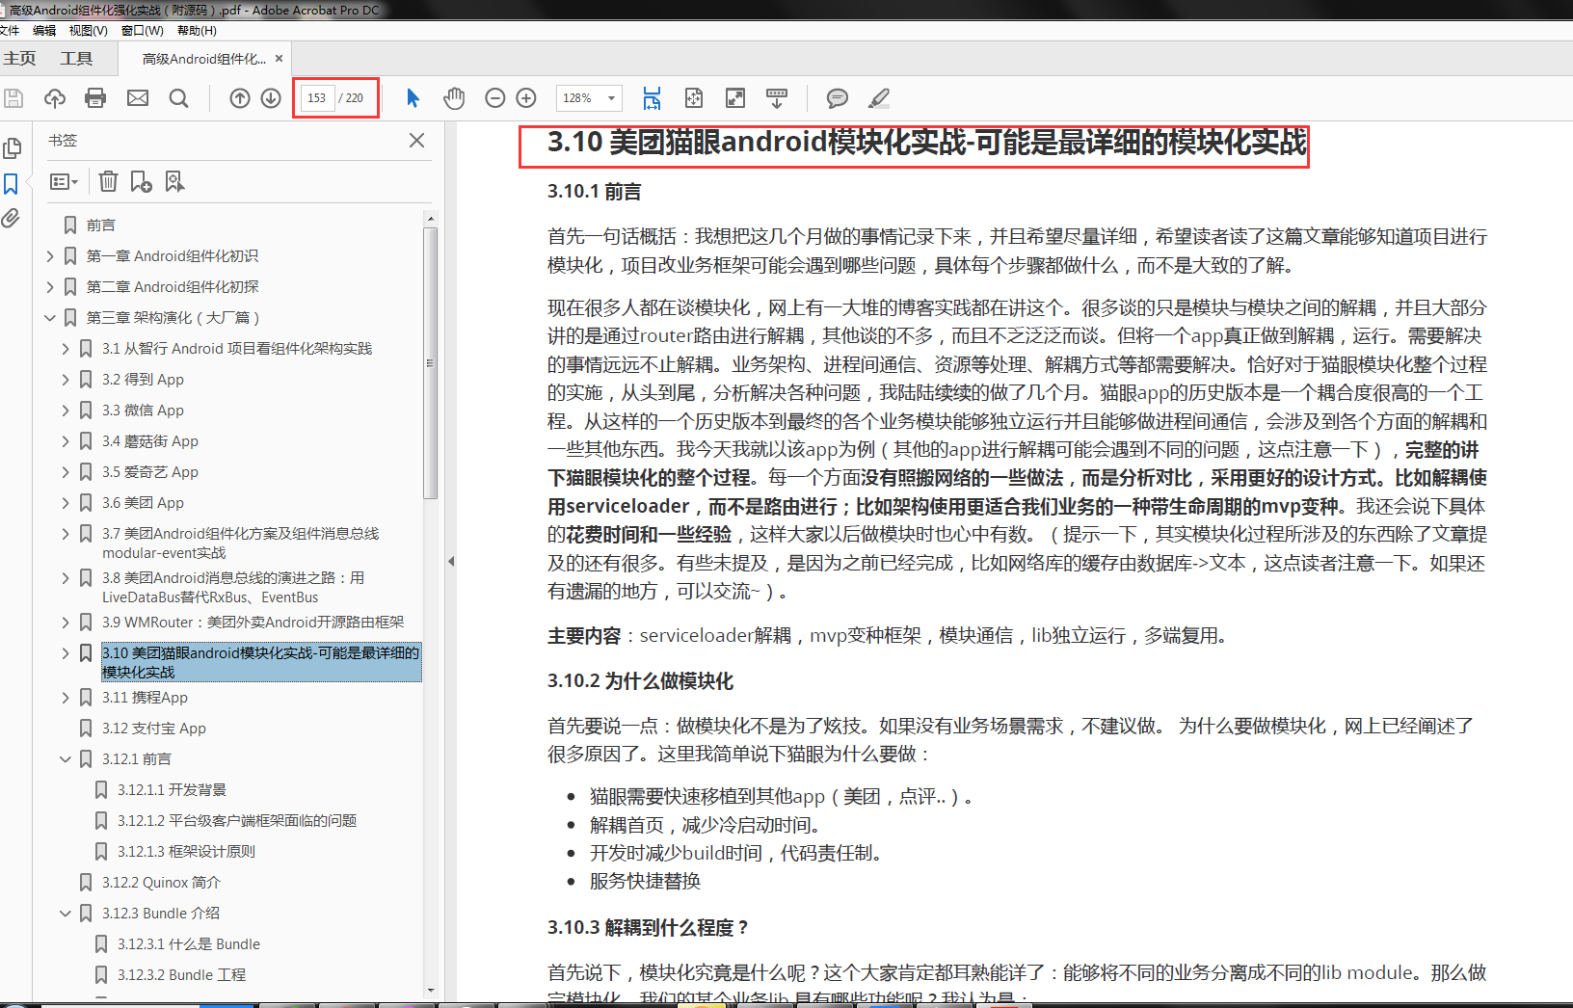The image size is (1573, 1008).
Task: Open 3.12.3.1 什么是 Bundle bookmark
Action: pos(189,944)
